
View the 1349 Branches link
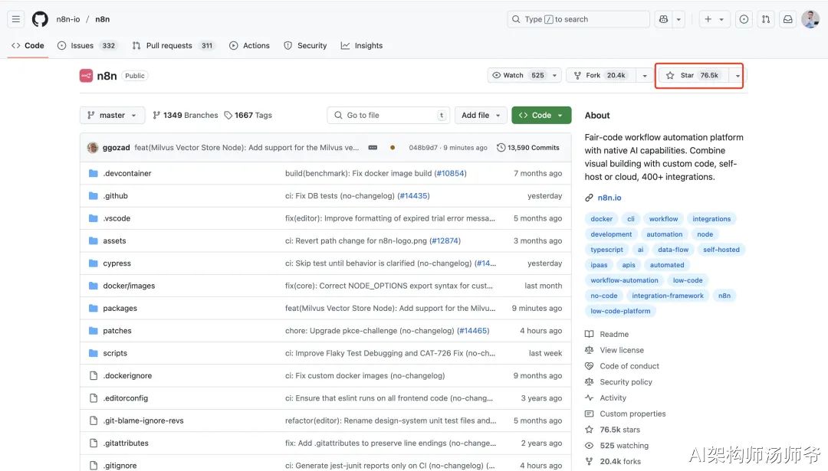pos(185,115)
